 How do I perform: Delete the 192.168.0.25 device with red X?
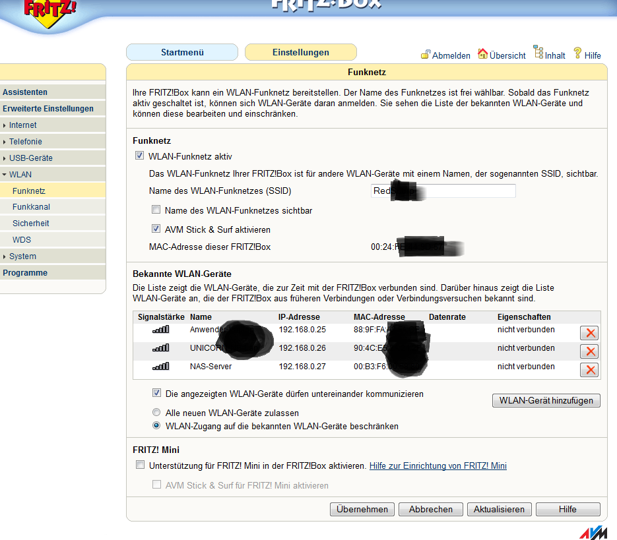pos(589,333)
